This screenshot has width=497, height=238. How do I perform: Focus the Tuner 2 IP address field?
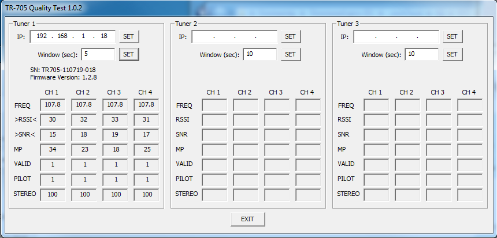234,36
